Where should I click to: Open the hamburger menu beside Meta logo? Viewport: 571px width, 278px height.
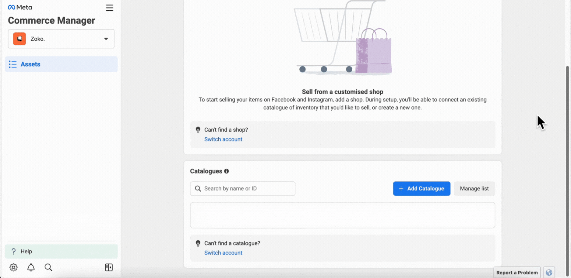(x=110, y=8)
